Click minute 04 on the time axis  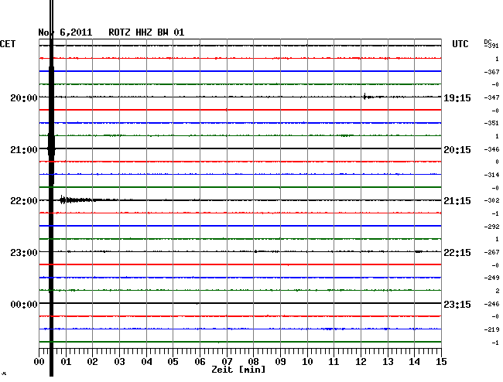tap(146, 361)
